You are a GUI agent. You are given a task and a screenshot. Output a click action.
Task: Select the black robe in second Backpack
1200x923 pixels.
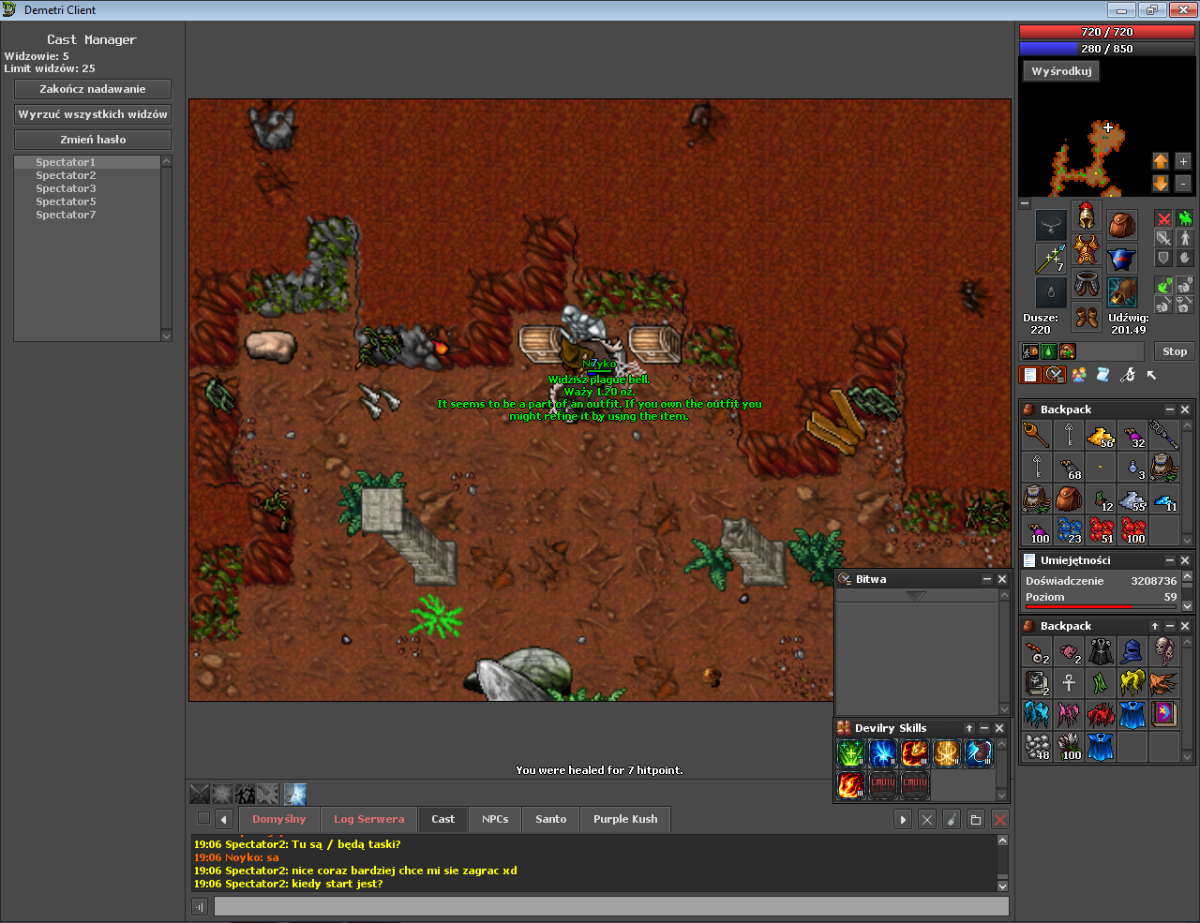point(1101,651)
